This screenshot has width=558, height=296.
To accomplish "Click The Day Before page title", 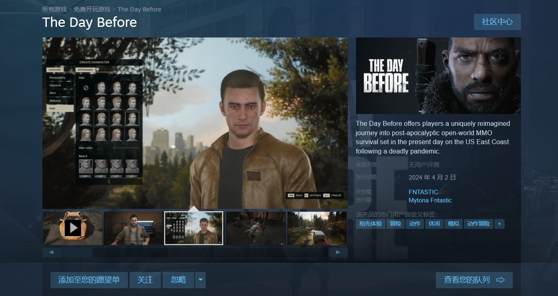I will tap(90, 22).
